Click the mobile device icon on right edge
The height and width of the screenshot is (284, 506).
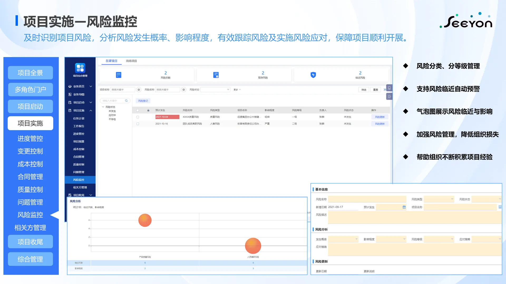[389, 88]
